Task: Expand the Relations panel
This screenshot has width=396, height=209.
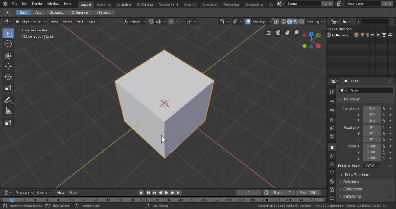Action: (351, 182)
